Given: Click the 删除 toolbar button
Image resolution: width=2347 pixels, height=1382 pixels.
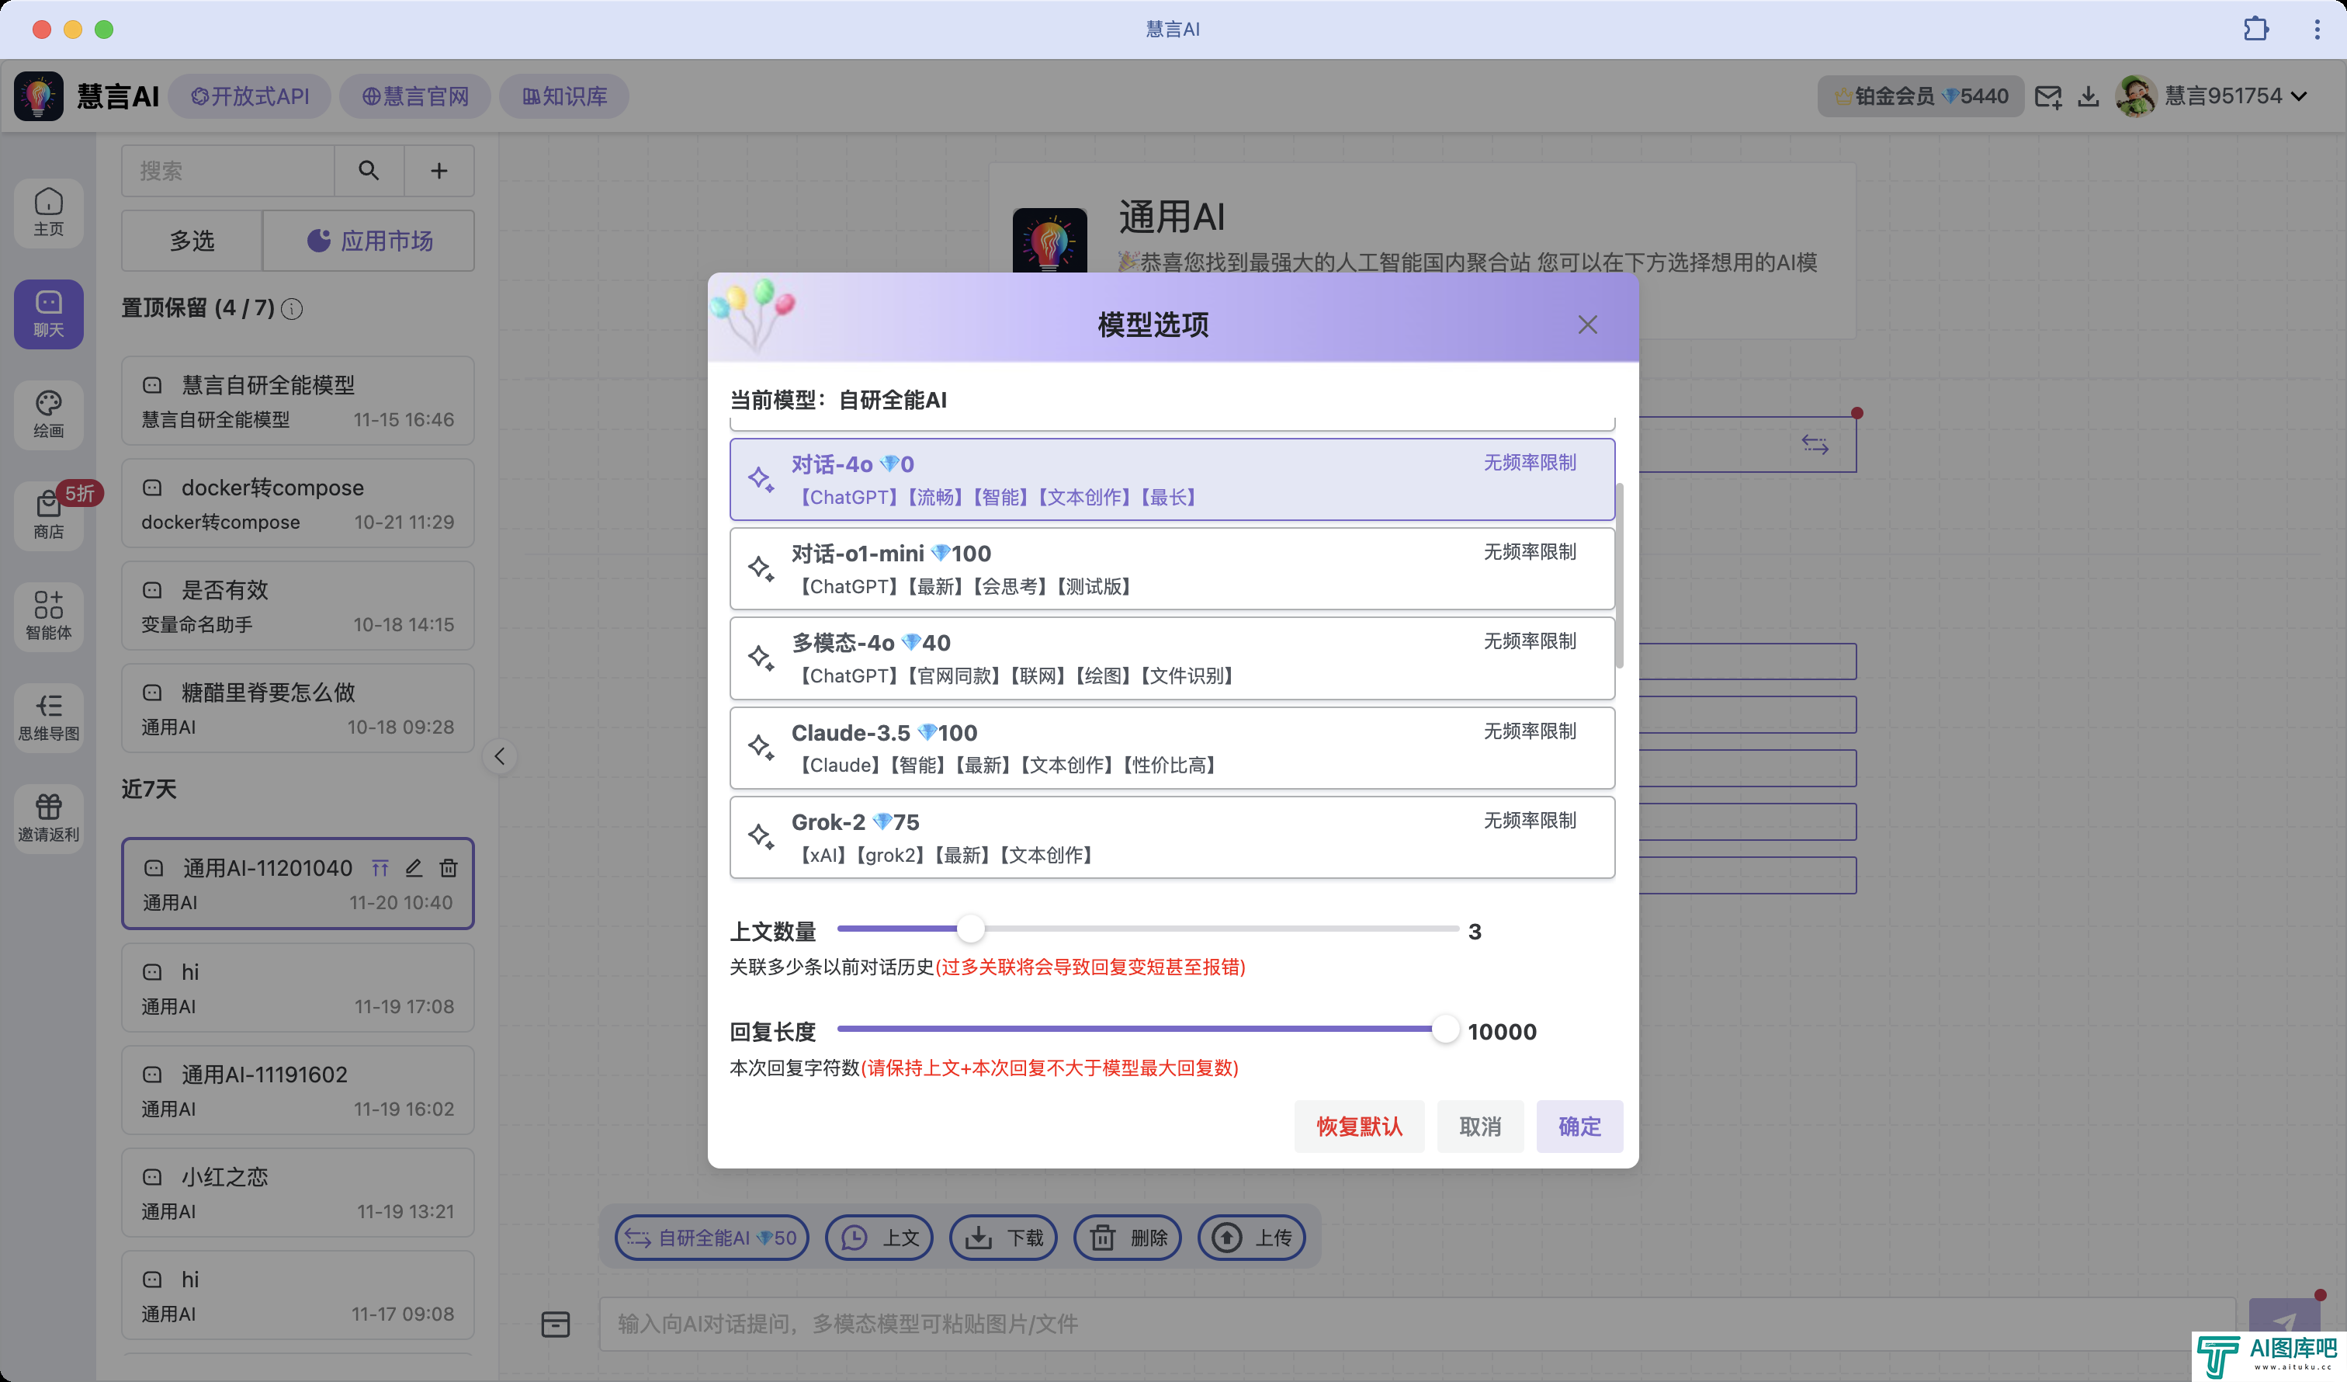Looking at the screenshot, I should coord(1128,1238).
